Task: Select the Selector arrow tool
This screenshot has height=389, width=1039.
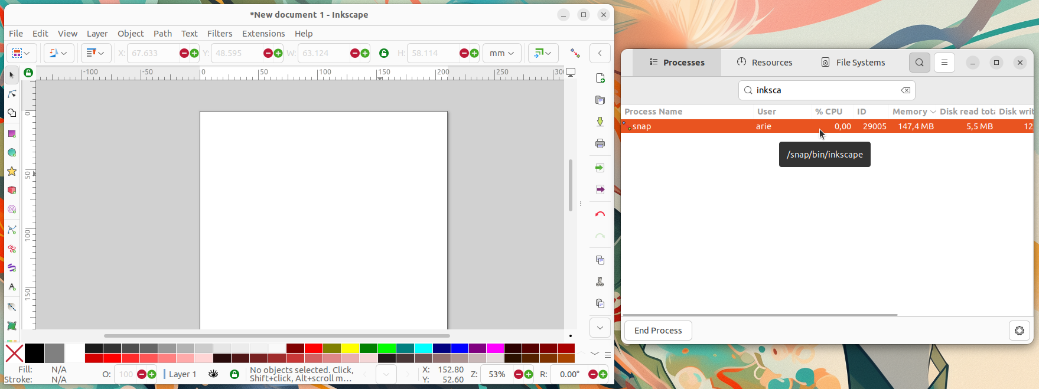Action: 12,75
